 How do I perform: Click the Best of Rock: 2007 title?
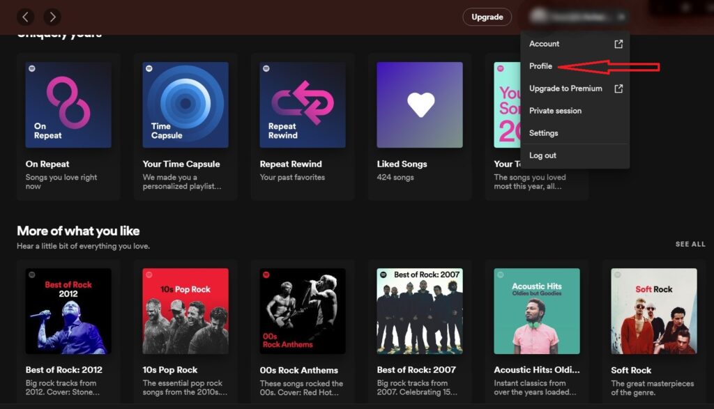[416, 370]
